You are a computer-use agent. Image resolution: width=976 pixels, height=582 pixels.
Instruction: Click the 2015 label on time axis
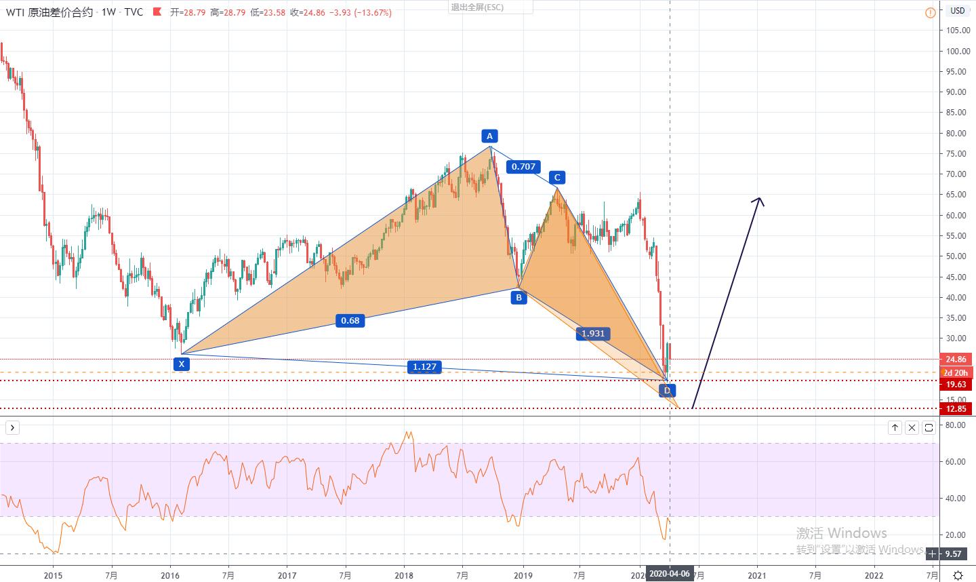pos(52,575)
